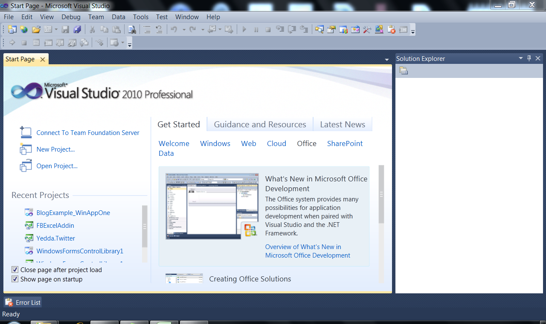Close the Start Page tab

43,60
